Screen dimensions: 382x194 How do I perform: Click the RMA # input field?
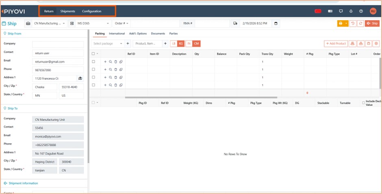coord(212,23)
